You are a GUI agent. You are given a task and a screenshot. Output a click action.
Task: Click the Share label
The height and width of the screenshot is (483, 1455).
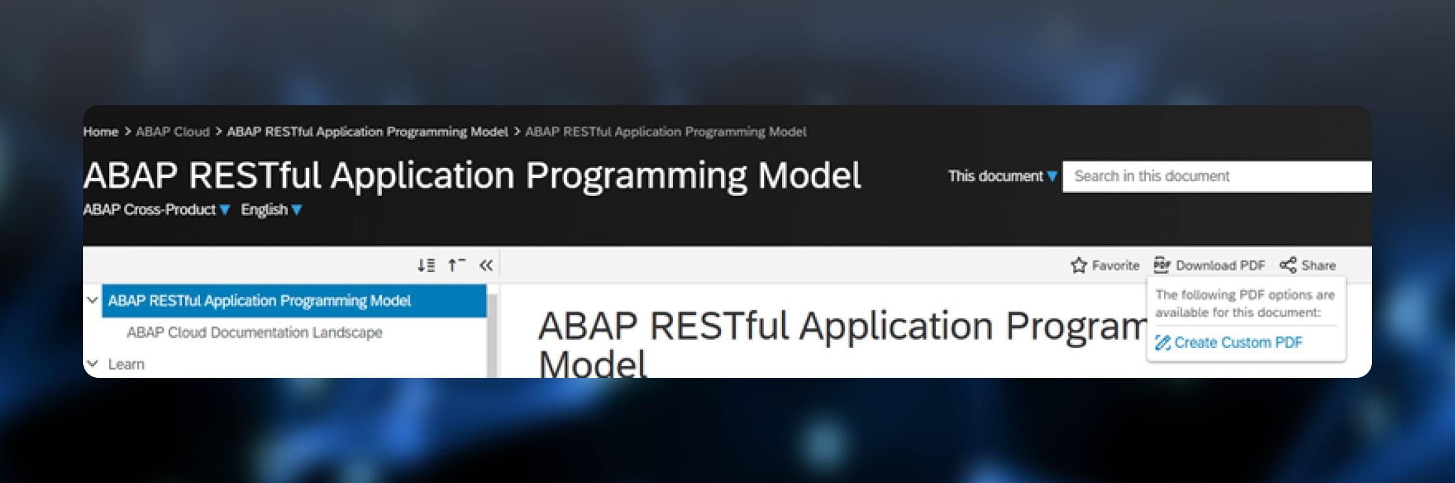[x=1319, y=266]
